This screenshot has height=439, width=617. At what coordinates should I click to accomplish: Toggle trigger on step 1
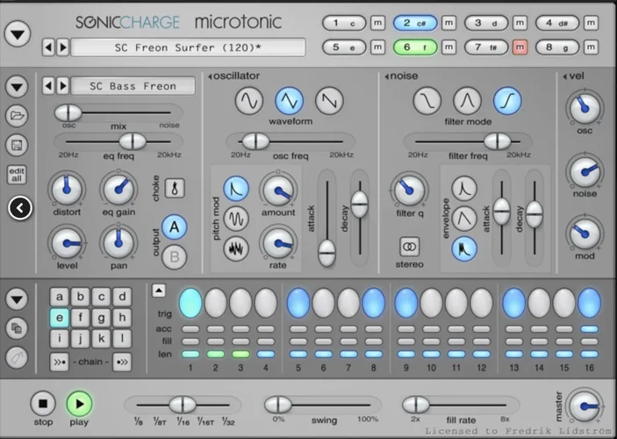190,303
